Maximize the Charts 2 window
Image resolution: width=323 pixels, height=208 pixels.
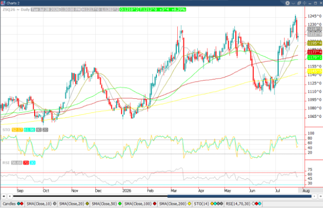tap(315, 3)
